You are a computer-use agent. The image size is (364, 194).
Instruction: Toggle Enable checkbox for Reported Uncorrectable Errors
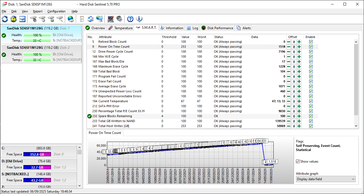(311, 96)
